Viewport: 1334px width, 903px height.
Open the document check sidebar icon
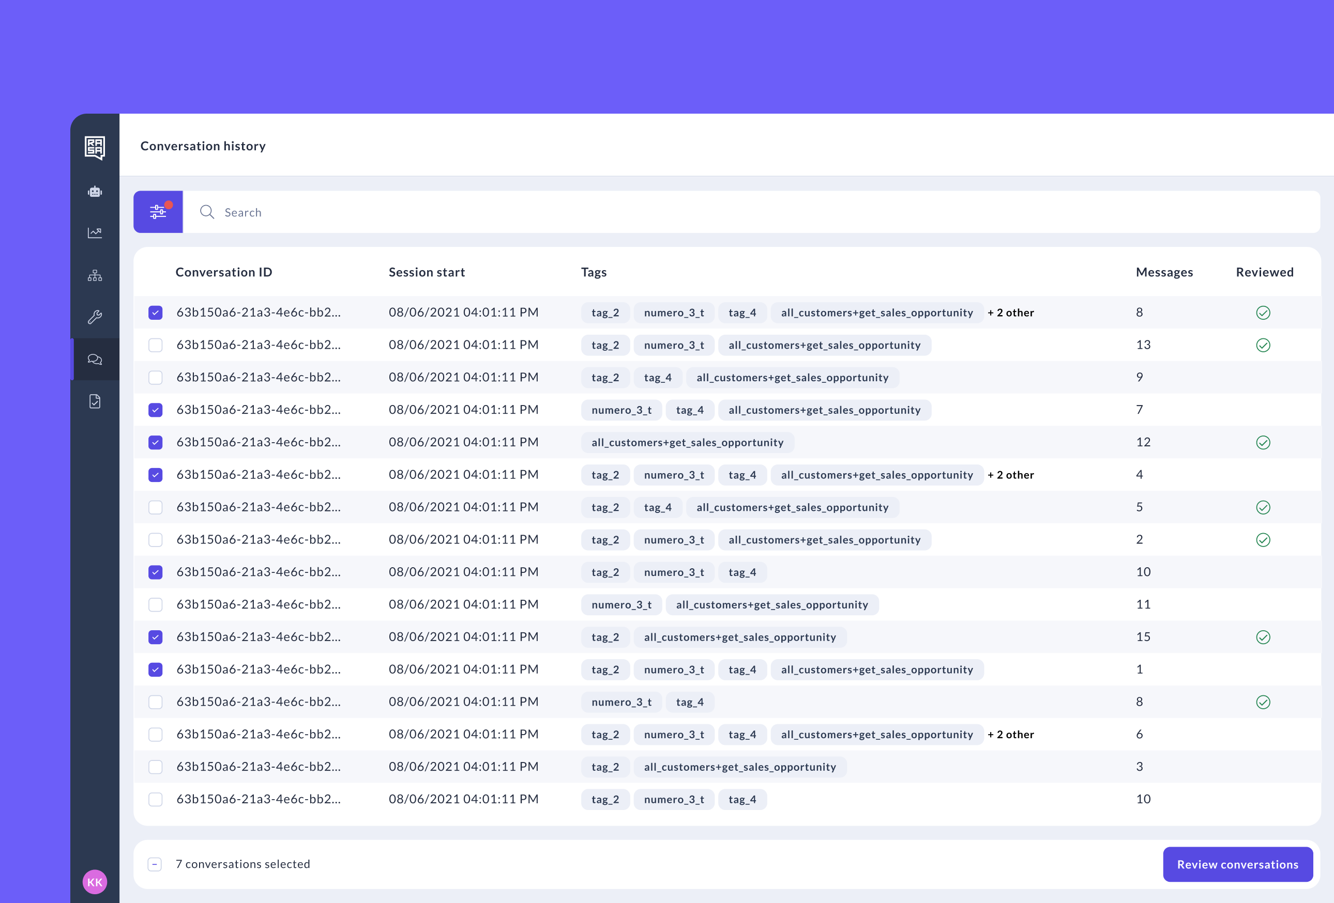(x=95, y=401)
